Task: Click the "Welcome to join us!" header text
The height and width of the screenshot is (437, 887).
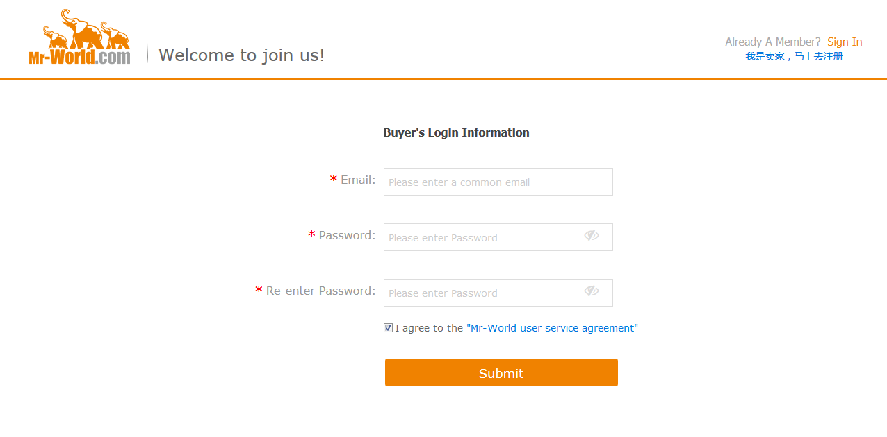Action: [241, 55]
